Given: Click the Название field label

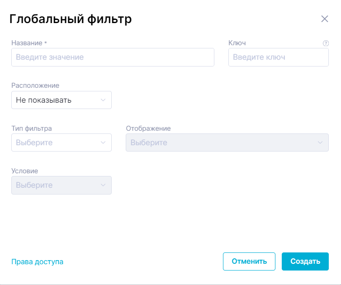Looking at the screenshot, I should pyautogui.click(x=28, y=43).
